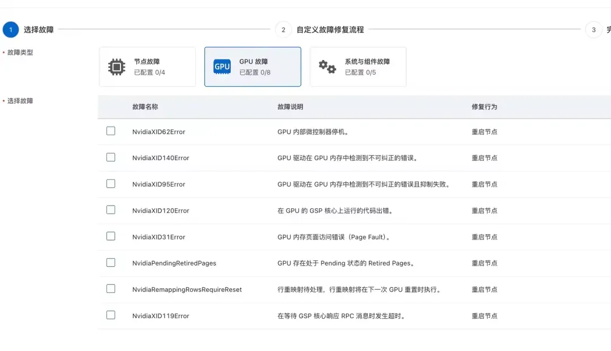Check the NvidiaPendingRetiredPages checkbox
This screenshot has width=611, height=351.
point(111,263)
